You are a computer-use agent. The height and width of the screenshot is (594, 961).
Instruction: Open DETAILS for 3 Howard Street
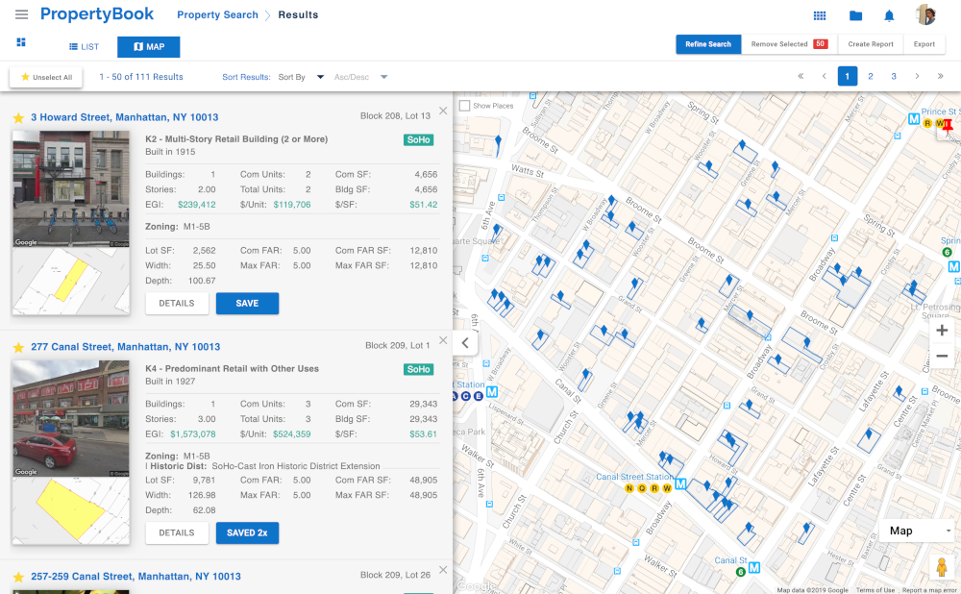pyautogui.click(x=177, y=304)
